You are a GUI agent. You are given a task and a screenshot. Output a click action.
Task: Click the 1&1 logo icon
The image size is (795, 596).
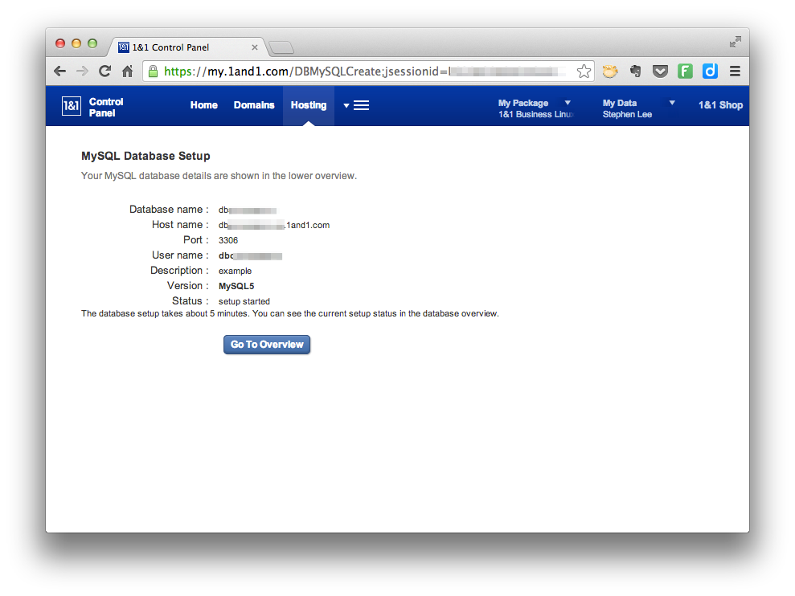tap(71, 106)
